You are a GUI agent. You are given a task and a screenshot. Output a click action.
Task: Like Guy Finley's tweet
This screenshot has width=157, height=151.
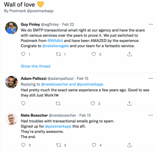click(x=94, y=54)
